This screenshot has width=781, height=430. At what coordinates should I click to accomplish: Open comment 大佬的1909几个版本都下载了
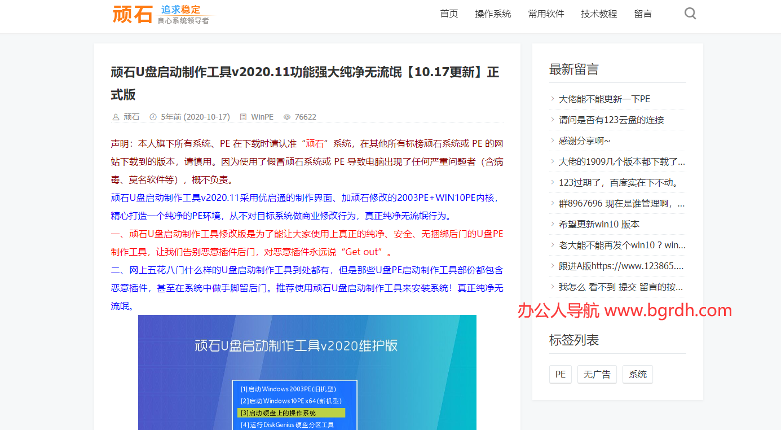coord(622,161)
